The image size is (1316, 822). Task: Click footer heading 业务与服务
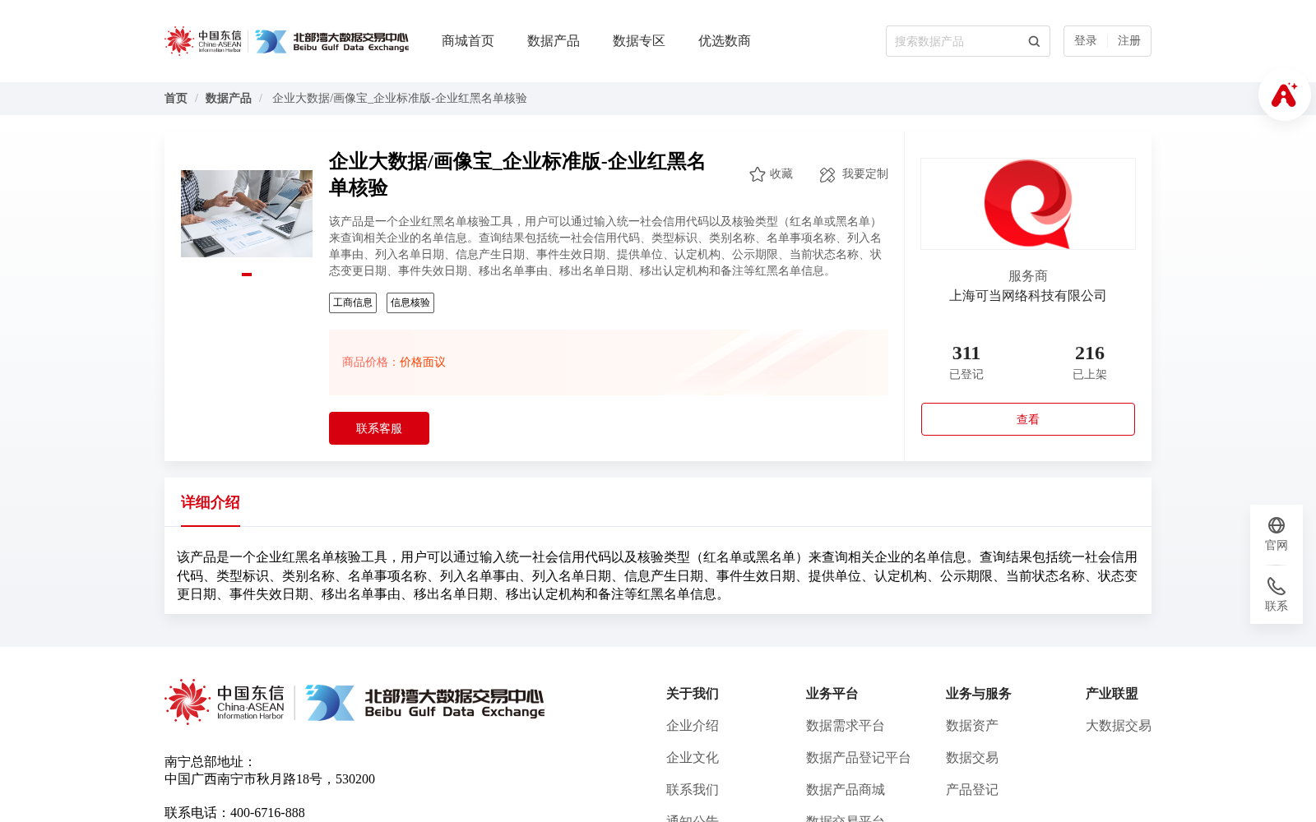click(979, 694)
